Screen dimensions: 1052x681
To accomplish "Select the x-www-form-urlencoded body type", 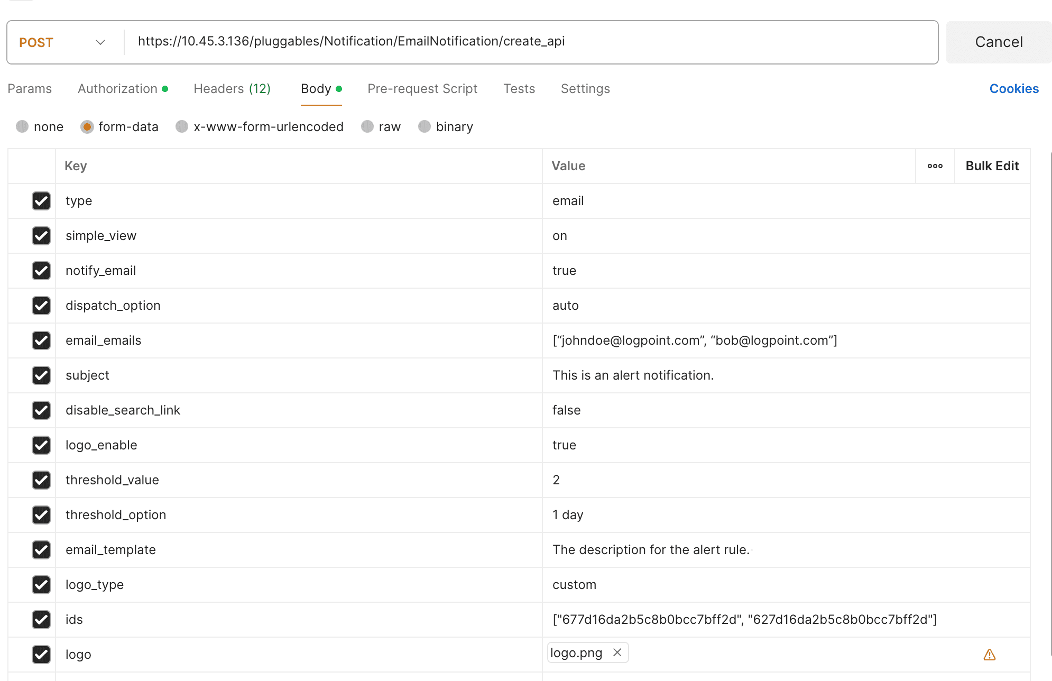I will coord(182,126).
